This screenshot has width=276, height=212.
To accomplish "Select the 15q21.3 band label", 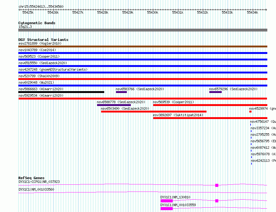I will point(25,27).
